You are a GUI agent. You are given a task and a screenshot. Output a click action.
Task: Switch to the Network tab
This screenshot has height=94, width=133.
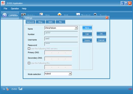[30, 22]
